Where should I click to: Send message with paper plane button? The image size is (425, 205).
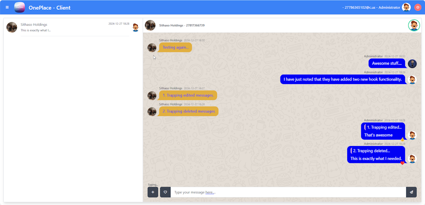[x=411, y=192]
